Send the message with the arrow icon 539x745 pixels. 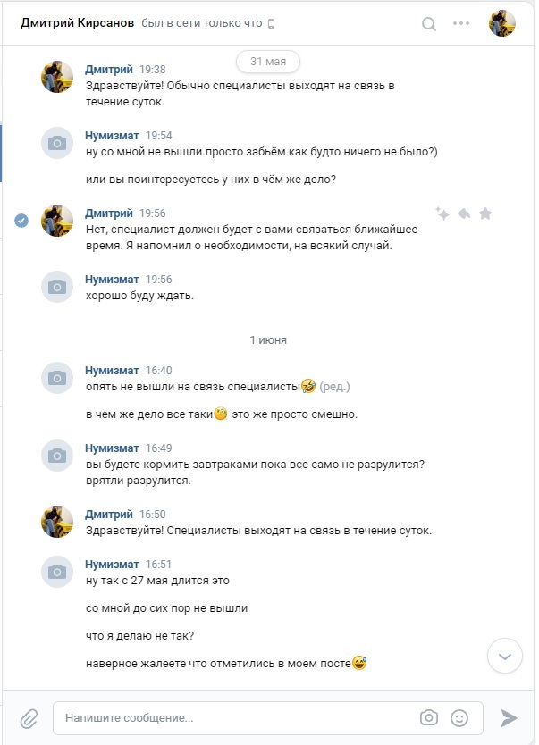coord(509,717)
